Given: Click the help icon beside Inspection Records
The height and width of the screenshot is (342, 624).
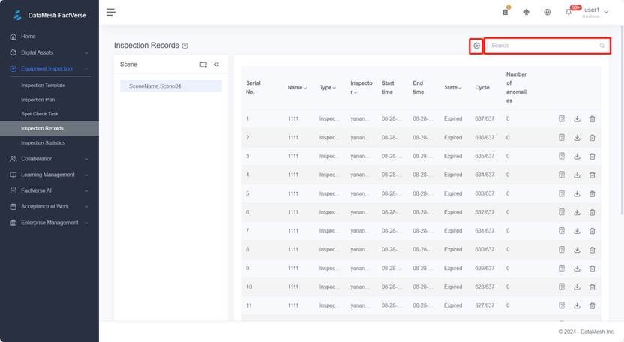Looking at the screenshot, I should point(185,46).
